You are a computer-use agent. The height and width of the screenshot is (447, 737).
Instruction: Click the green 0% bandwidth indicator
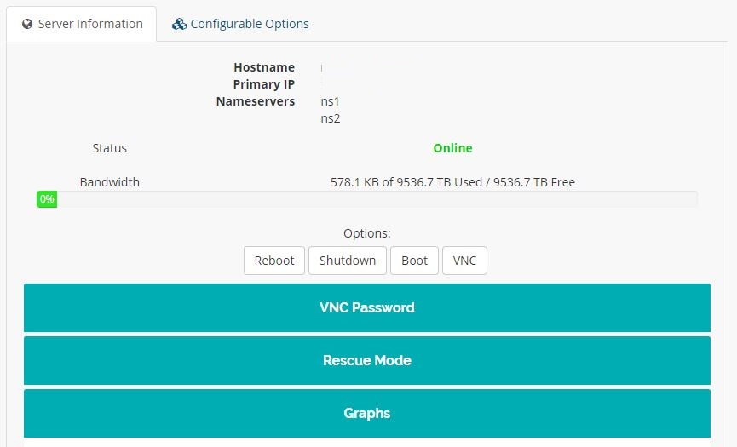coord(46,199)
